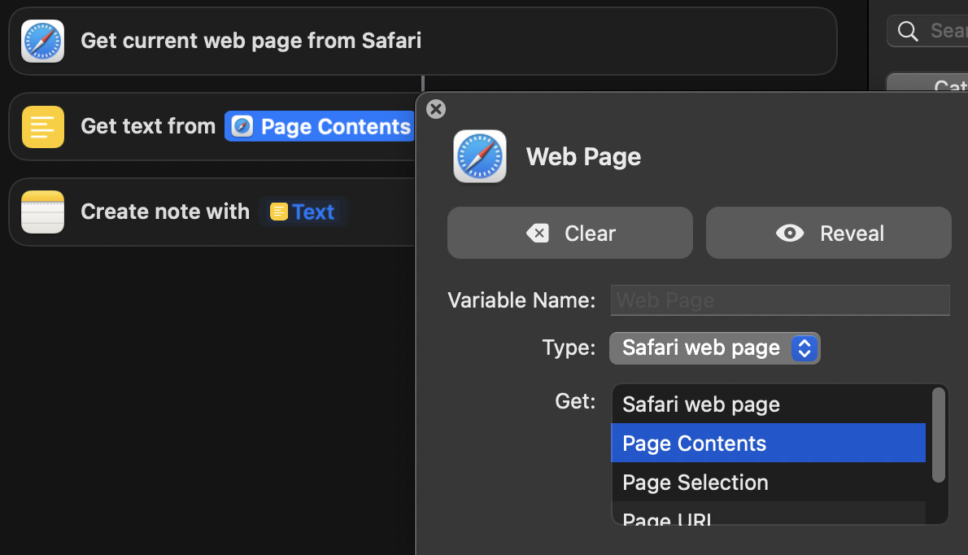The height and width of the screenshot is (555, 968).
Task: Open the Type dropdown menu
Action: [x=714, y=348]
